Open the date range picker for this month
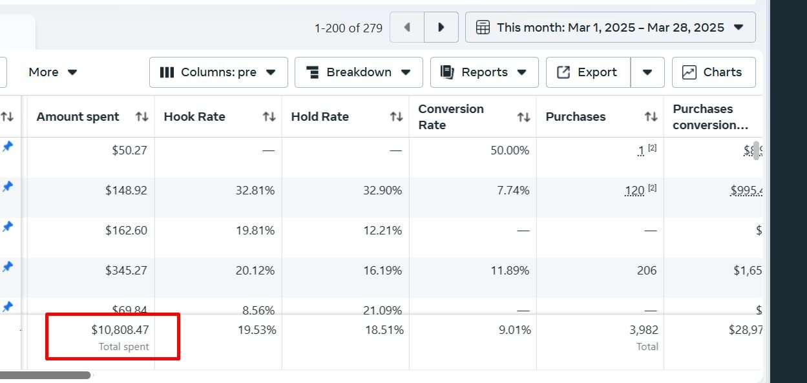 610,27
